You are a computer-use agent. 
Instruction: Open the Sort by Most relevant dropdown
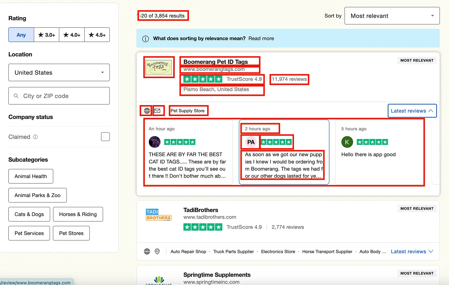392,16
